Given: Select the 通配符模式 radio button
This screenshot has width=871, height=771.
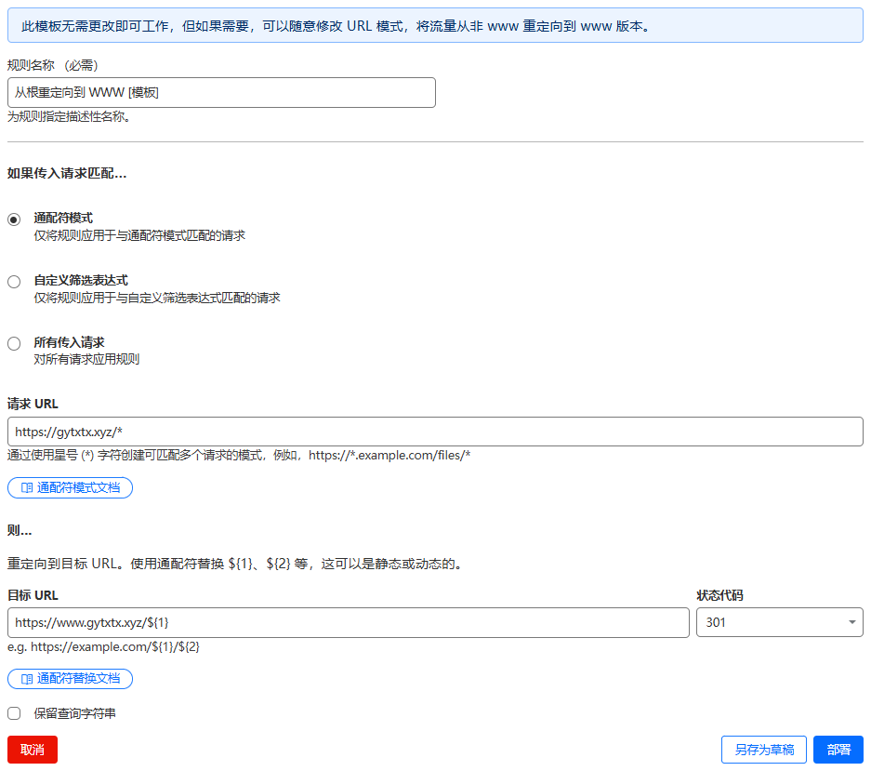Looking at the screenshot, I should point(14,219).
